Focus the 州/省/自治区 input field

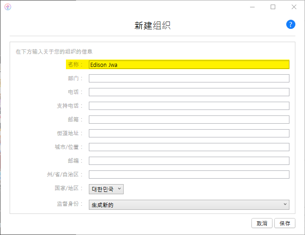[189, 175]
